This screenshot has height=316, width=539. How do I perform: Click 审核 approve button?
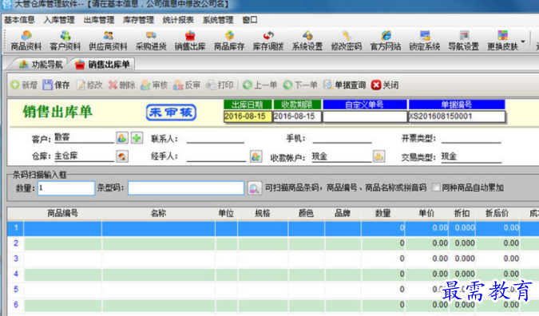tap(154, 85)
